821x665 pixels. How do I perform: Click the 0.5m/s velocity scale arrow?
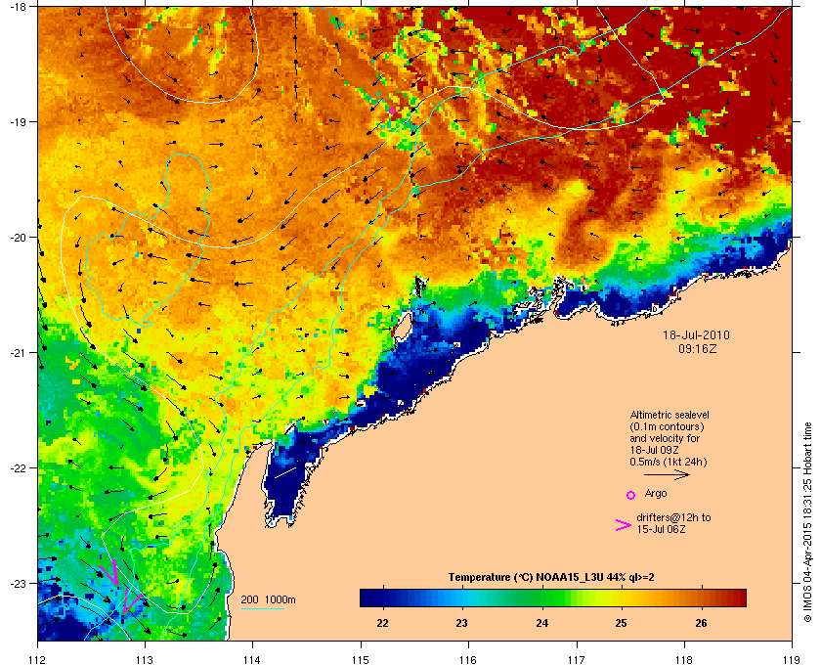tap(667, 475)
